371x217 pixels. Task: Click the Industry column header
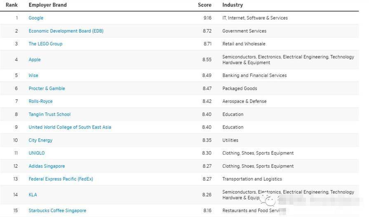pos(232,5)
